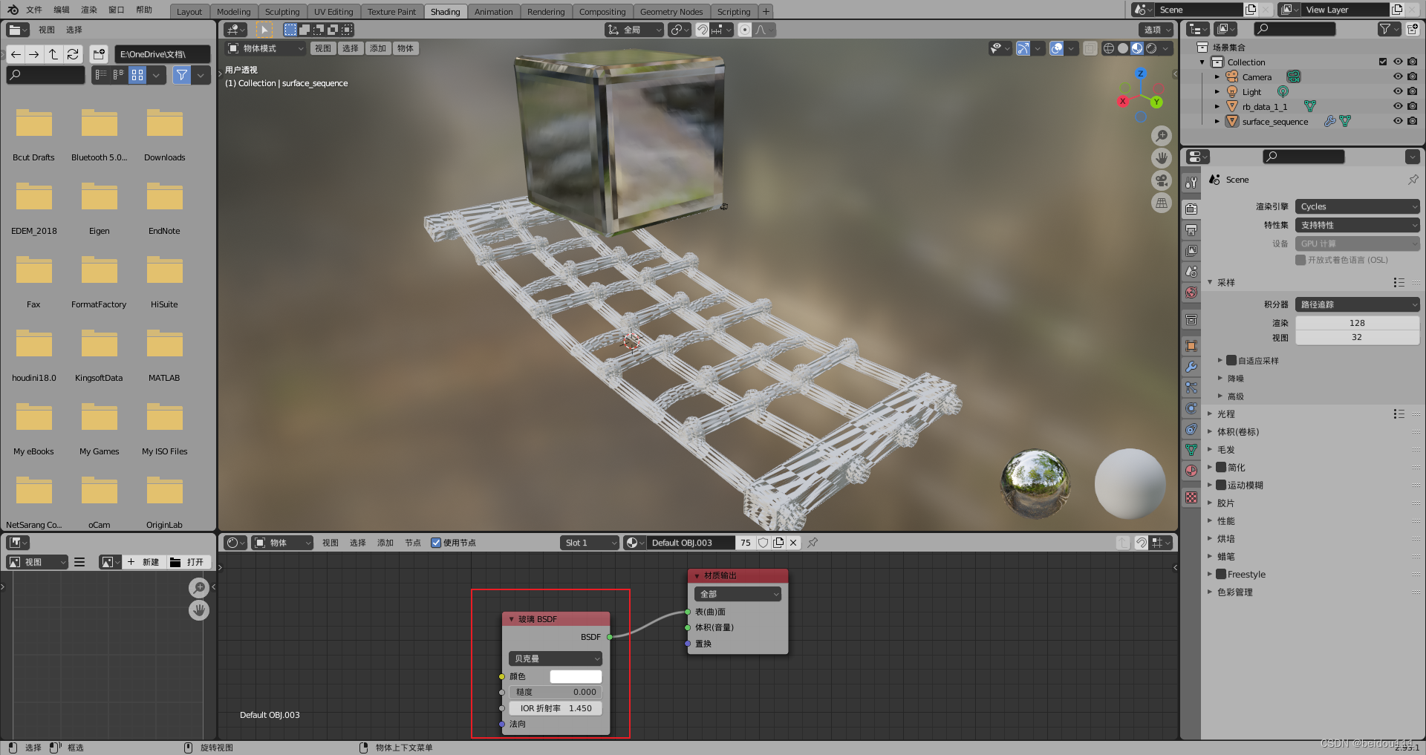Hide surface_sequence in viewport
The height and width of the screenshot is (755, 1426).
[x=1398, y=121]
